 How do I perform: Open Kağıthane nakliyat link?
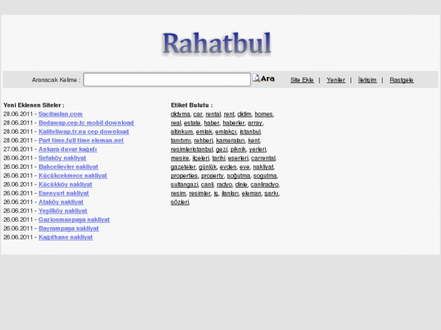click(66, 237)
